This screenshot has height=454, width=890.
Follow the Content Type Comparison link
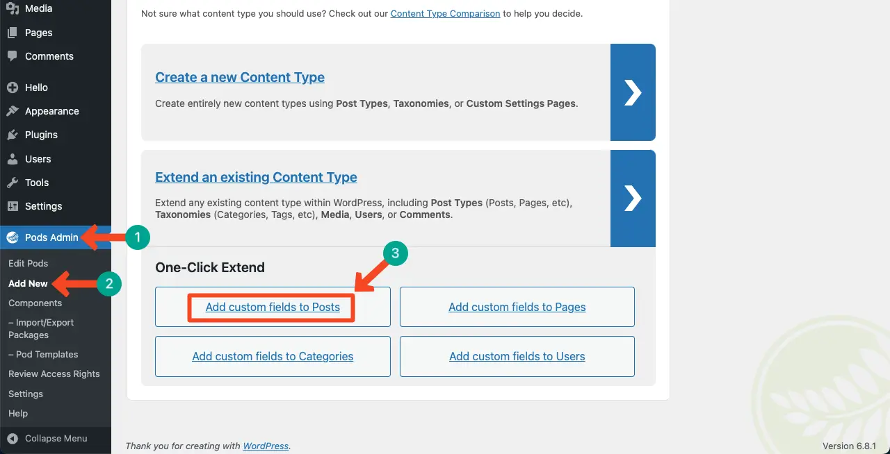[445, 13]
